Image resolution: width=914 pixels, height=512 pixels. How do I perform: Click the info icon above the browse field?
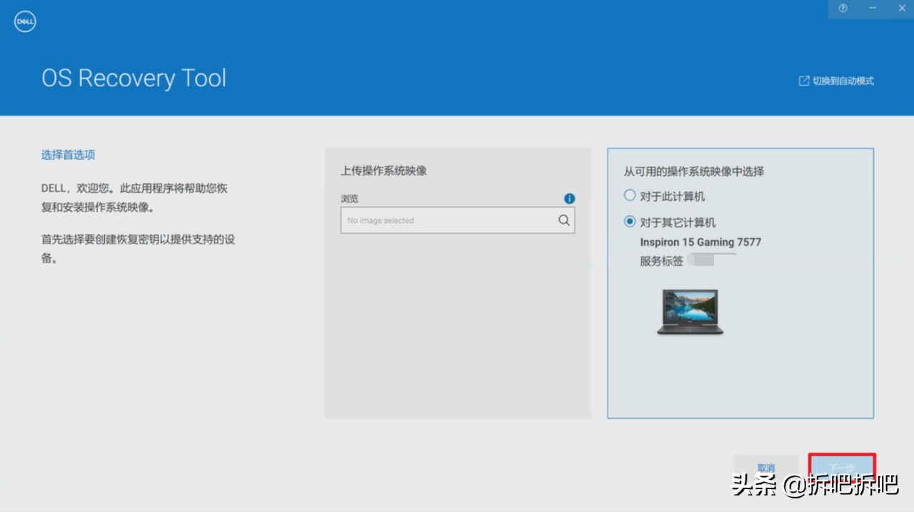[569, 198]
